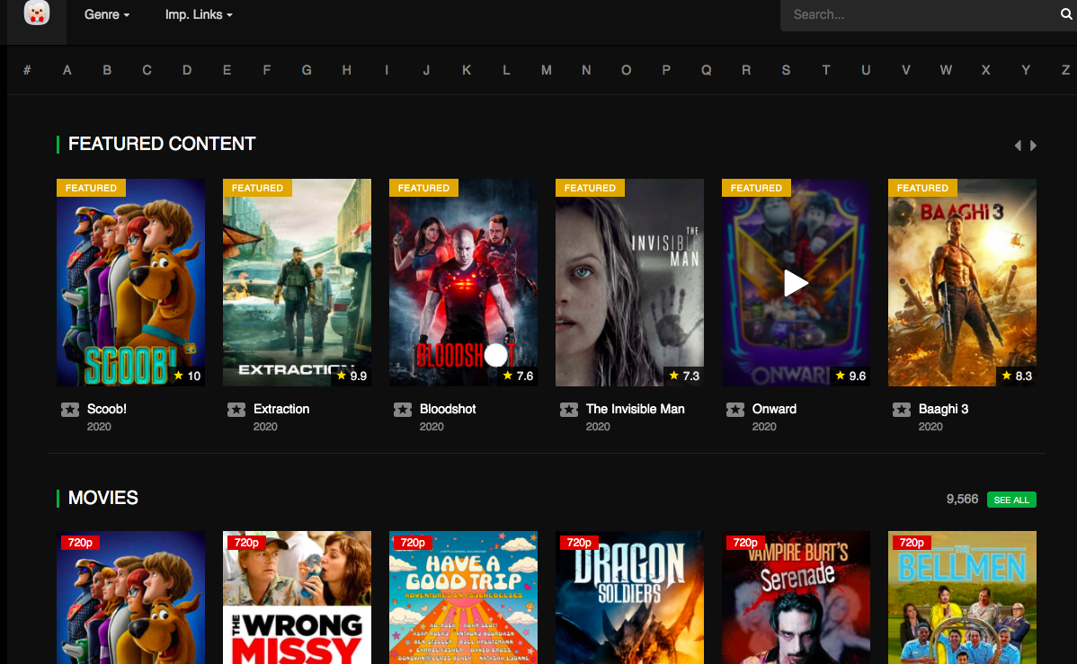Open the Onward title link
The height and width of the screenshot is (664, 1077).
click(774, 409)
